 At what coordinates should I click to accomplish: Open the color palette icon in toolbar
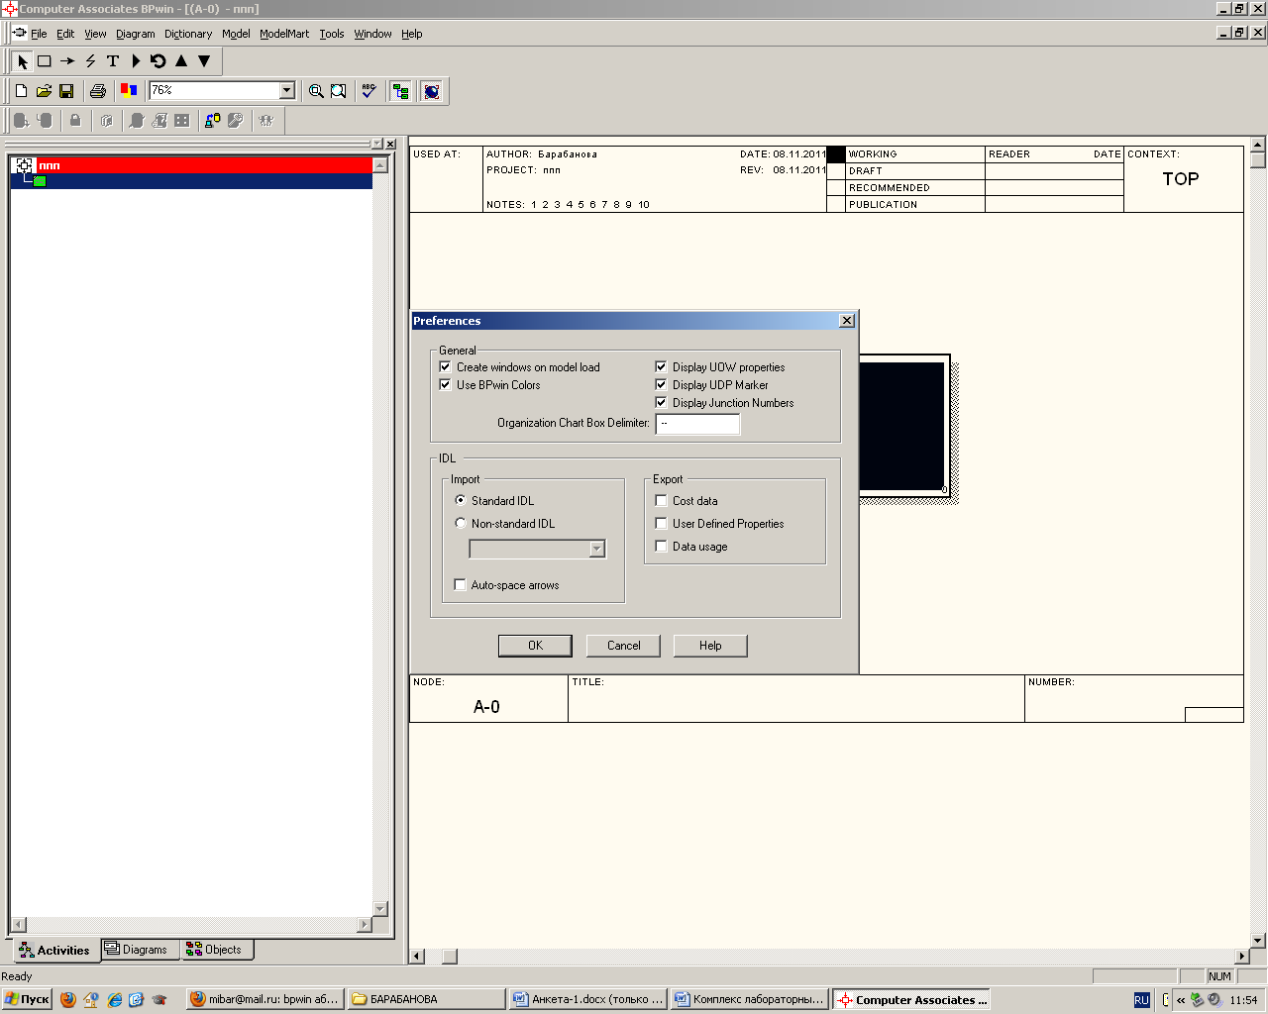click(x=128, y=91)
